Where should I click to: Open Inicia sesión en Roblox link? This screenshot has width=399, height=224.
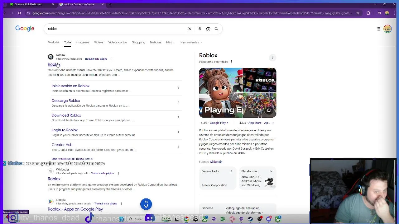[70, 86]
